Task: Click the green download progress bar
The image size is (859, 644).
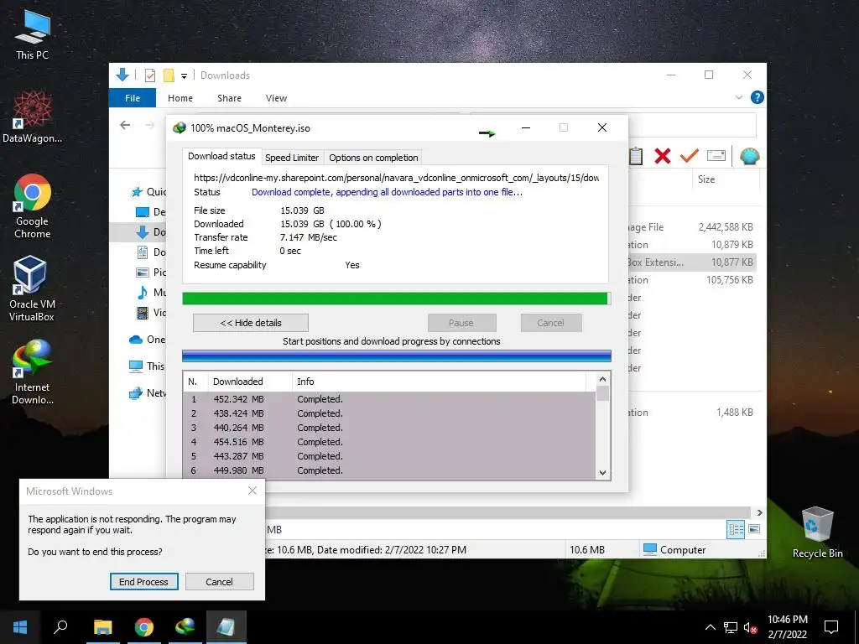Action: tap(396, 299)
